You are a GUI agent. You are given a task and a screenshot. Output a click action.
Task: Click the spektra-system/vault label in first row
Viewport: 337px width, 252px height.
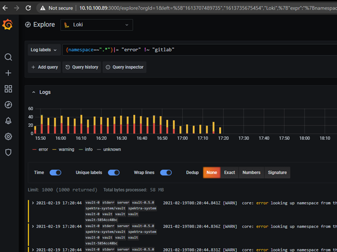click(105, 208)
